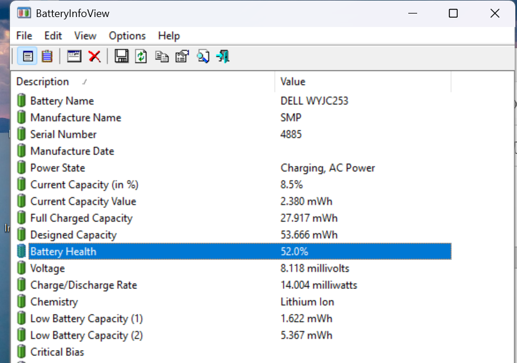Click the properties sheet toolbar icon

tap(182, 56)
